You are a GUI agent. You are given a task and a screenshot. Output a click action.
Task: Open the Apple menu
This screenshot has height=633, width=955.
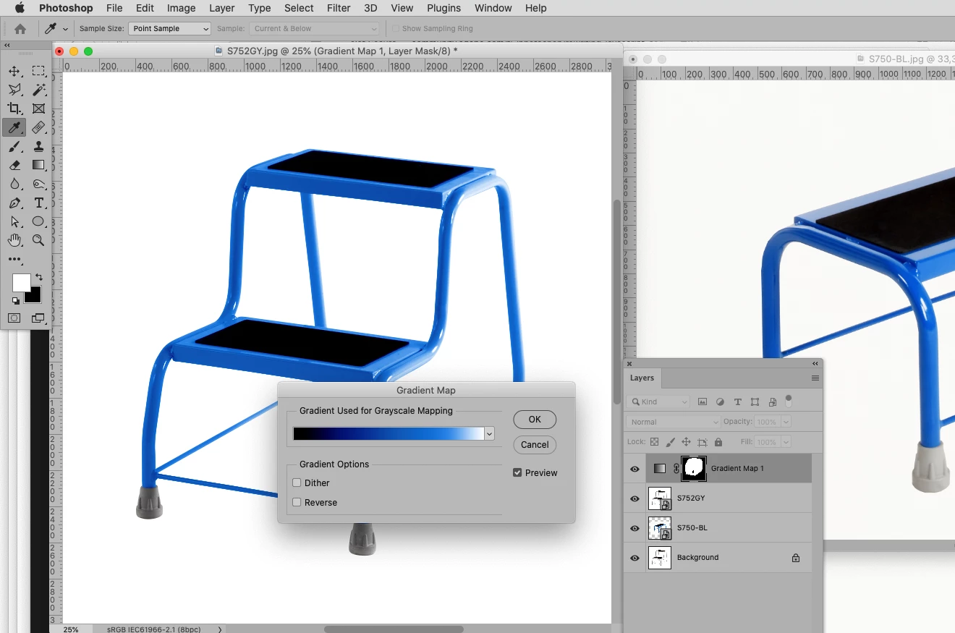pyautogui.click(x=20, y=8)
